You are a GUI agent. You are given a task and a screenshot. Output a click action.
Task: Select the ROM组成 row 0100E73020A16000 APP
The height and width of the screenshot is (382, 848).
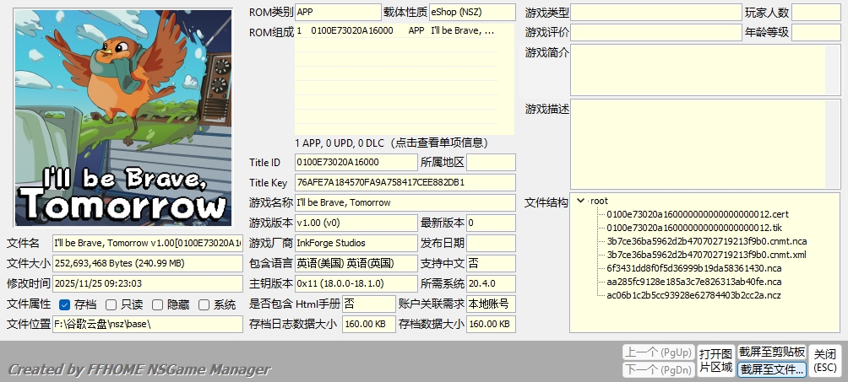(x=396, y=31)
